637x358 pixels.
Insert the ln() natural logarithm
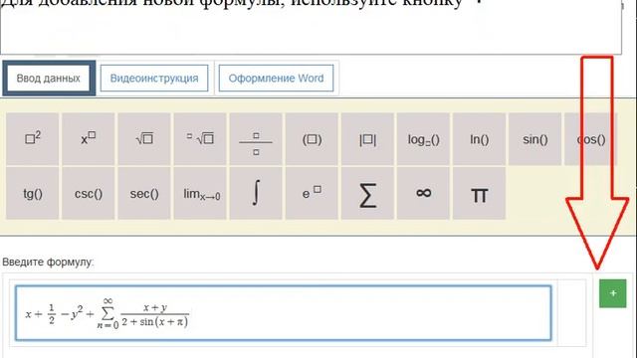[x=480, y=139]
